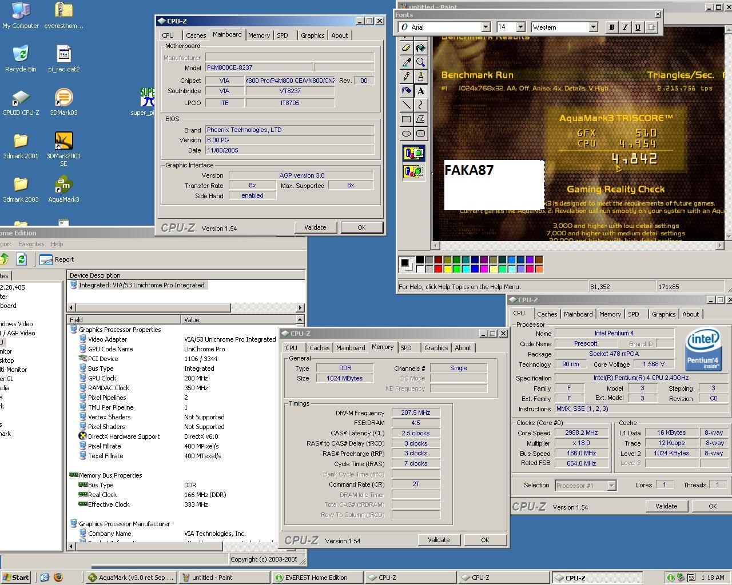
Task: Launch Firefox from the quick launch bar
Action: [58, 577]
